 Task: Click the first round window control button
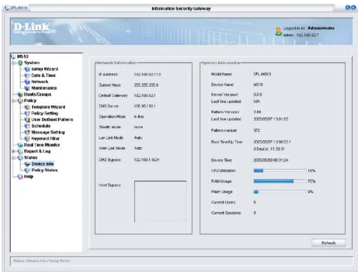[x=348, y=8]
